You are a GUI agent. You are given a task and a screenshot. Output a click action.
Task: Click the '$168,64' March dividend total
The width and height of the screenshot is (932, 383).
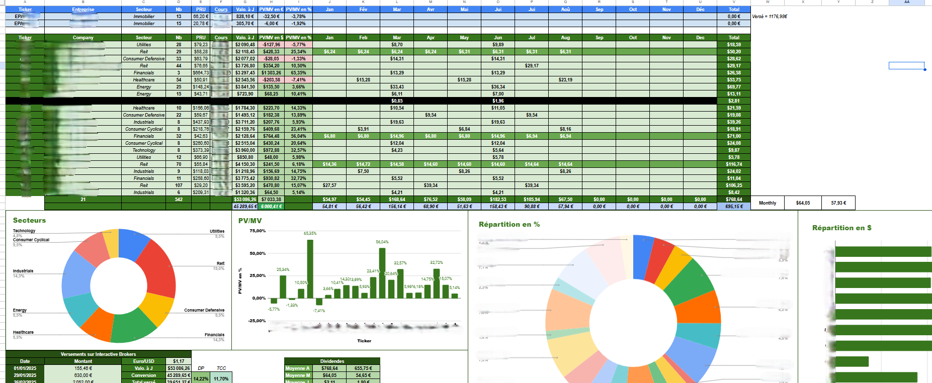[x=397, y=200]
